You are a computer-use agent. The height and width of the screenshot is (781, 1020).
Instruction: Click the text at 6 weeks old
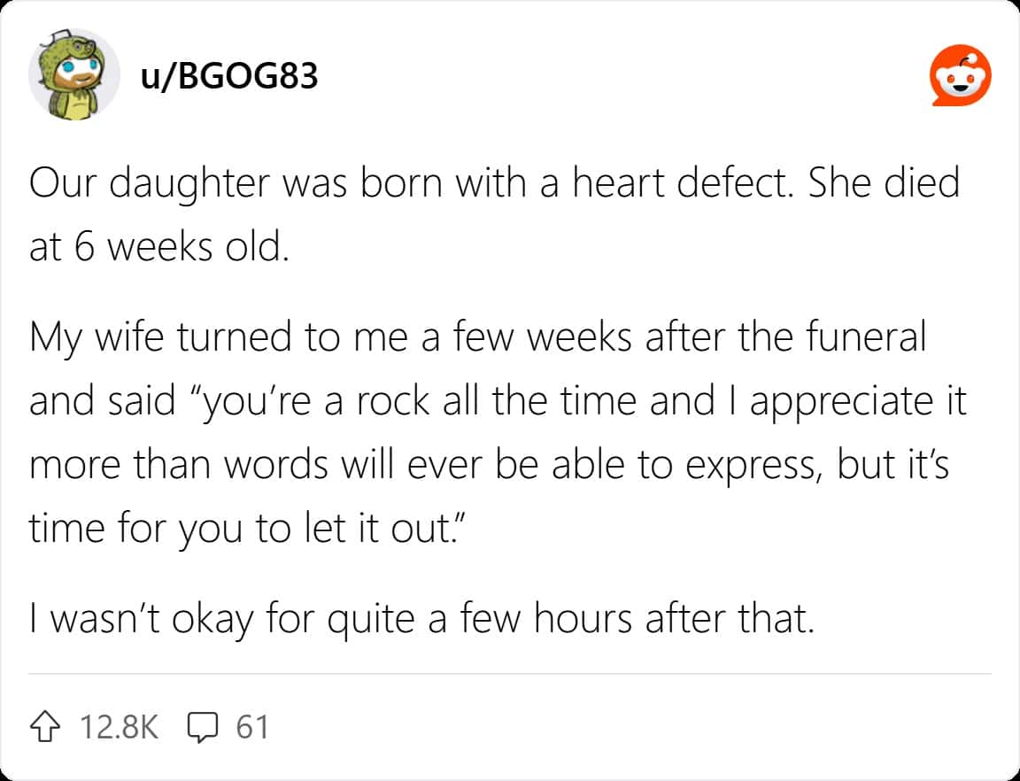coord(158,247)
